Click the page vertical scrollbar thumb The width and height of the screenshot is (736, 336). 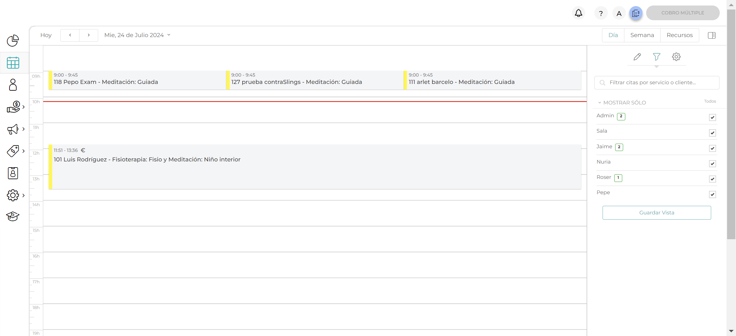(x=731, y=124)
